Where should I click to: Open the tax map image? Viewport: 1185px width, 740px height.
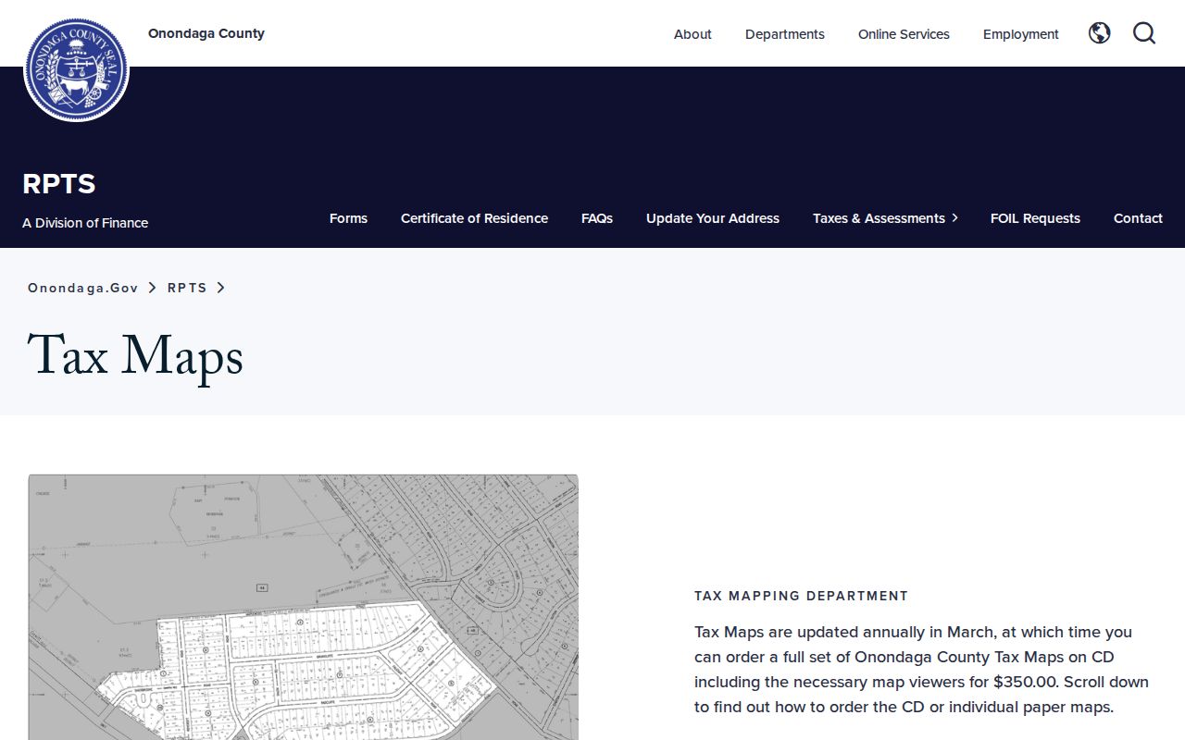[x=303, y=607]
